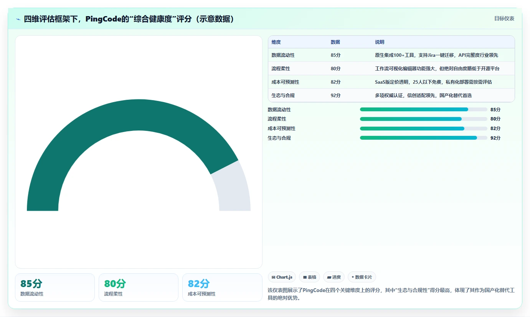The image size is (530, 317).
Task: Click the dashboard title mentioning PingCode
Action: pos(129,19)
